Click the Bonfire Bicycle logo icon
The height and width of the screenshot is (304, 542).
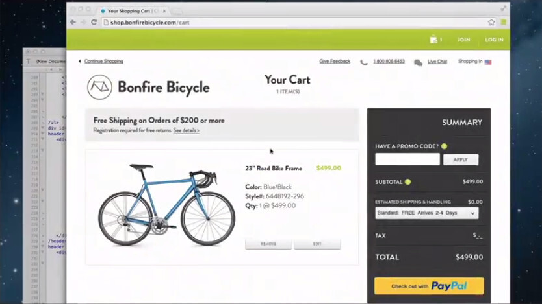[99, 87]
